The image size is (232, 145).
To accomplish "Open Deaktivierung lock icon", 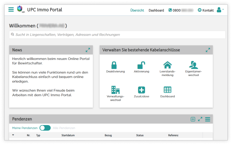I will 114,65.
